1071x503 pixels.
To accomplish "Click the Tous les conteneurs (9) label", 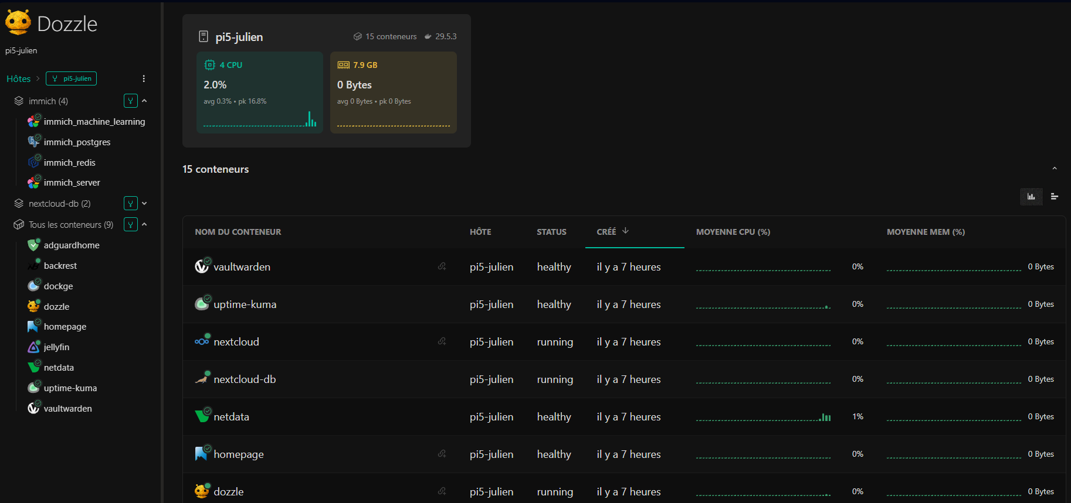I will point(71,225).
